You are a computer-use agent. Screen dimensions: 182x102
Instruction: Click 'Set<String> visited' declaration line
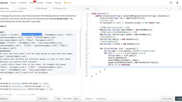[120, 44]
